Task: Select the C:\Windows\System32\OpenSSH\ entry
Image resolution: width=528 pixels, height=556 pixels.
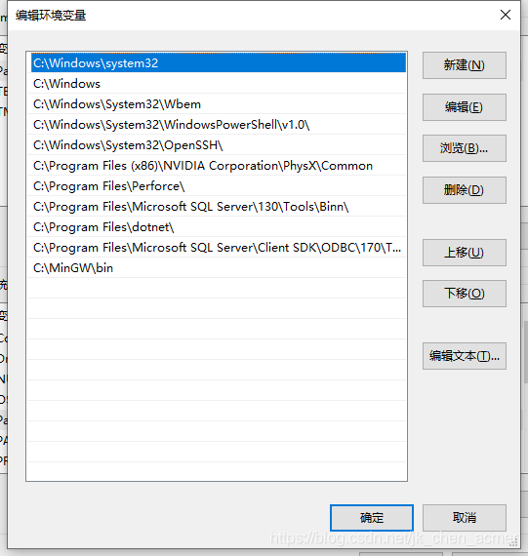Action: point(217,145)
